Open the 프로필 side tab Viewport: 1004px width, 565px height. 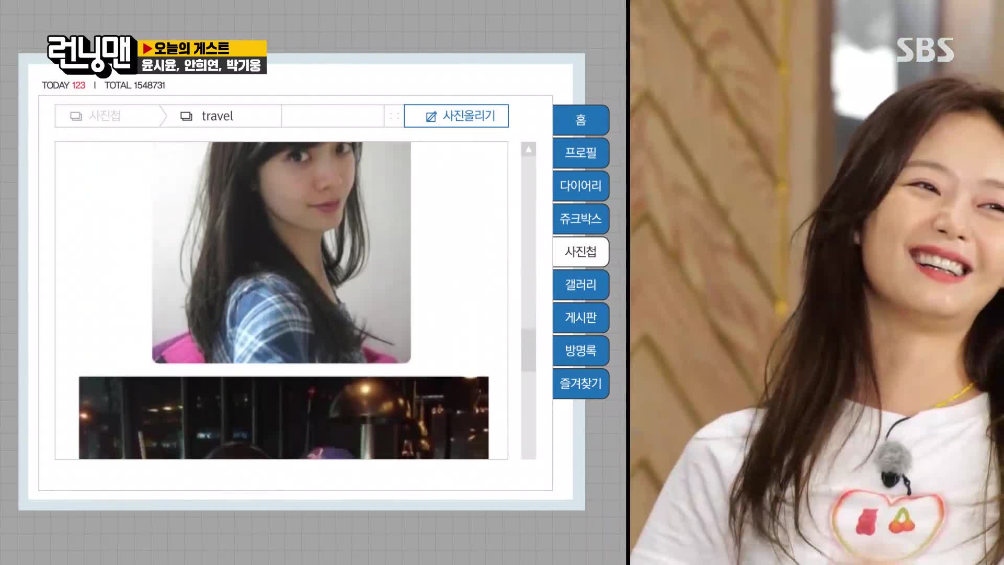coord(580,153)
